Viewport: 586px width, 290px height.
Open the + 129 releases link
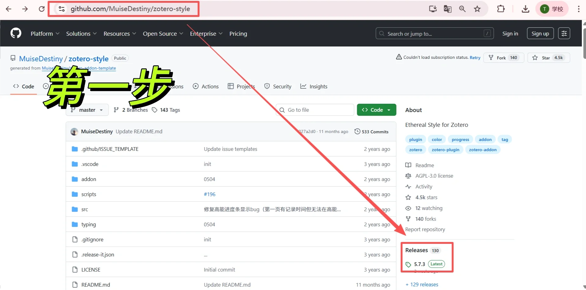click(421, 284)
